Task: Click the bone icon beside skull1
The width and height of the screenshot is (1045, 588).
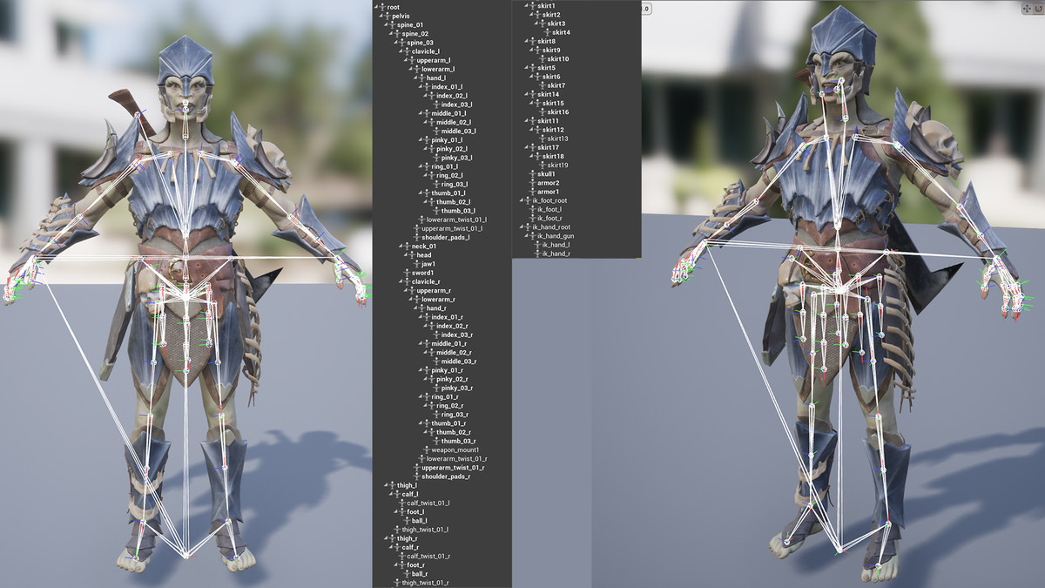Action: (533, 174)
